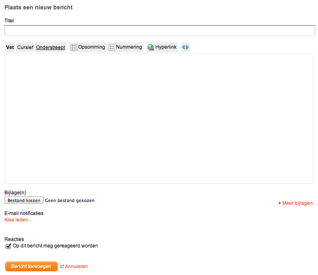Click the plus sign before Meer bijlagen
The height and width of the screenshot is (275, 318).
(280, 203)
